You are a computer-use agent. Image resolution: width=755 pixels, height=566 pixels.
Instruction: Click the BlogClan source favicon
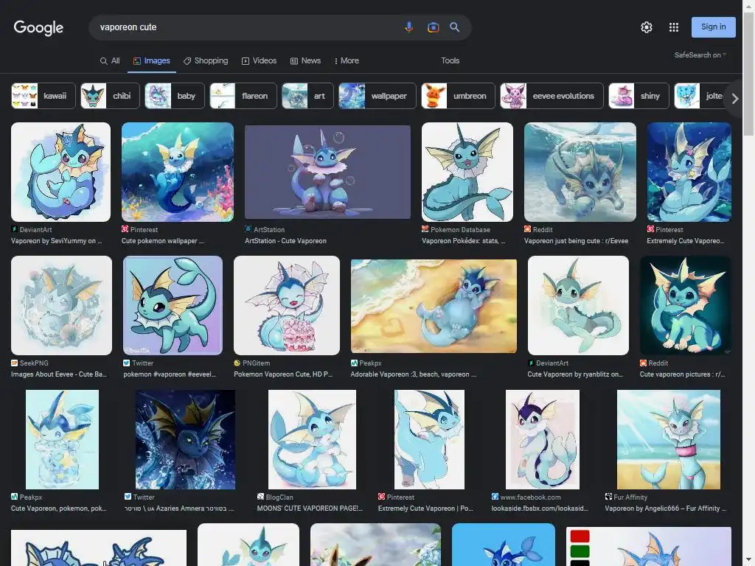tap(260, 497)
